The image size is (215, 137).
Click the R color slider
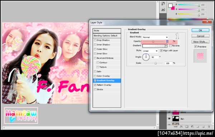click(x=189, y=5)
